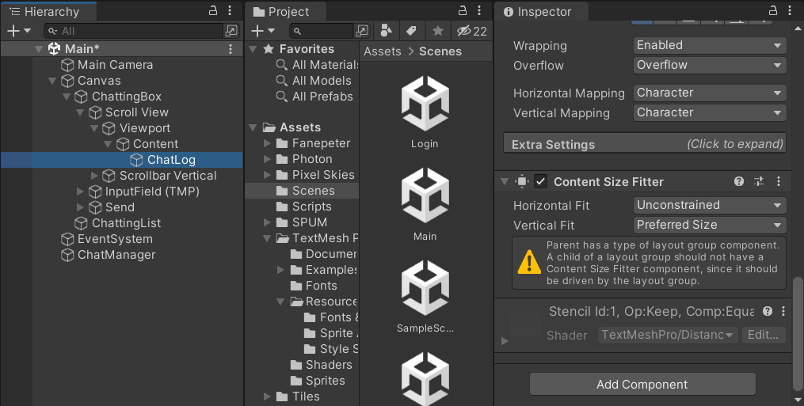This screenshot has height=406, width=804.
Task: Open the Overflow dropdown
Action: tap(710, 65)
